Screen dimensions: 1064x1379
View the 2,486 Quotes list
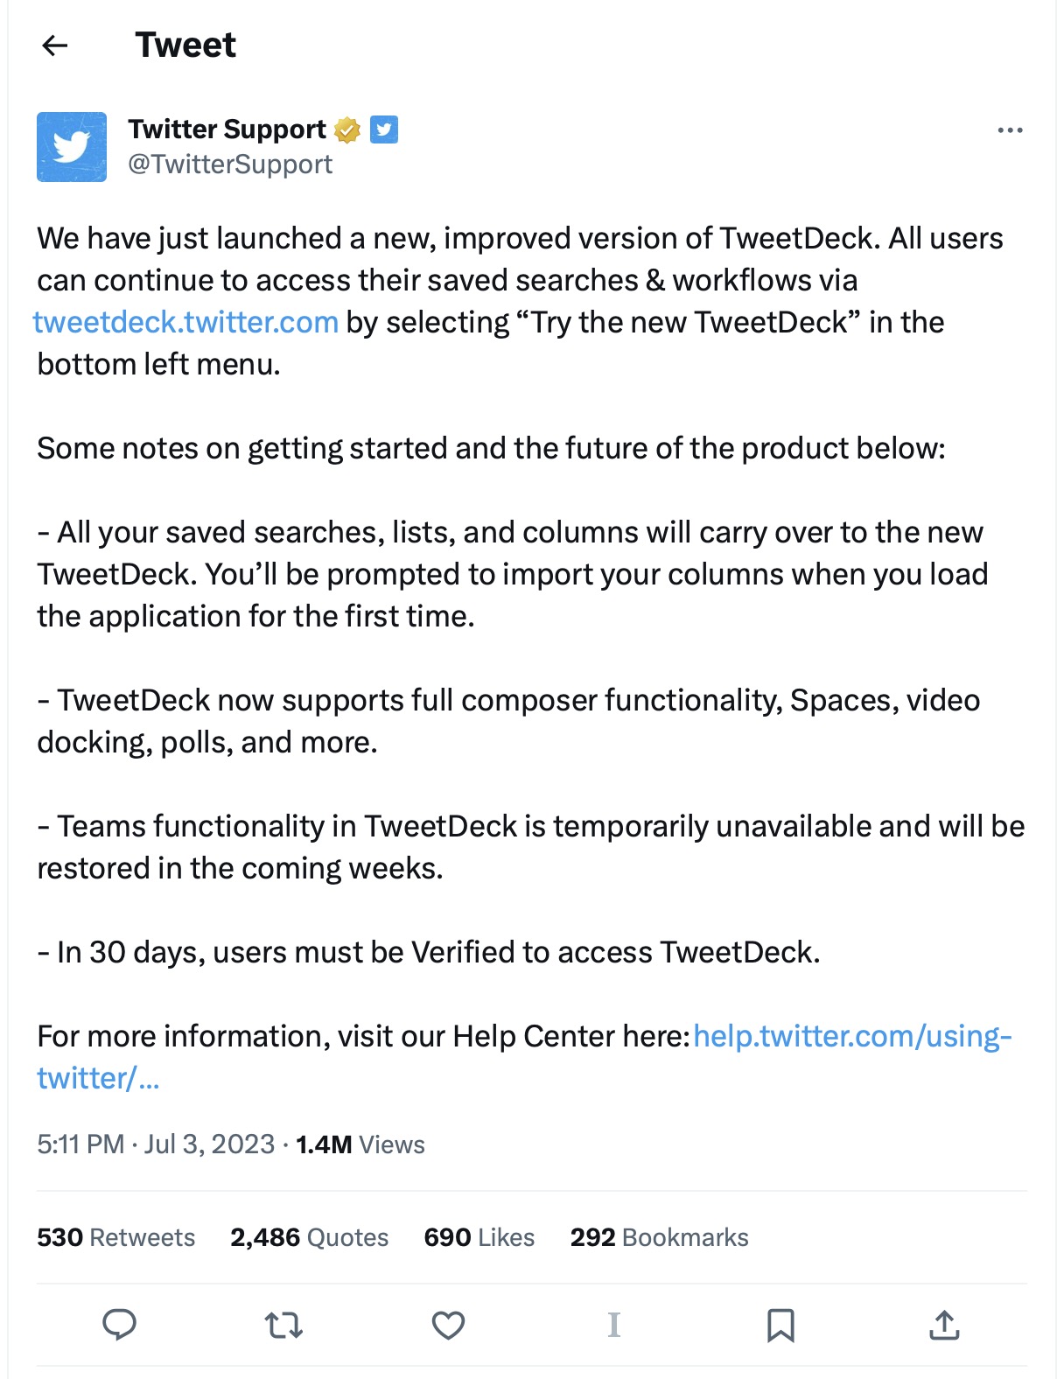pos(309,1237)
